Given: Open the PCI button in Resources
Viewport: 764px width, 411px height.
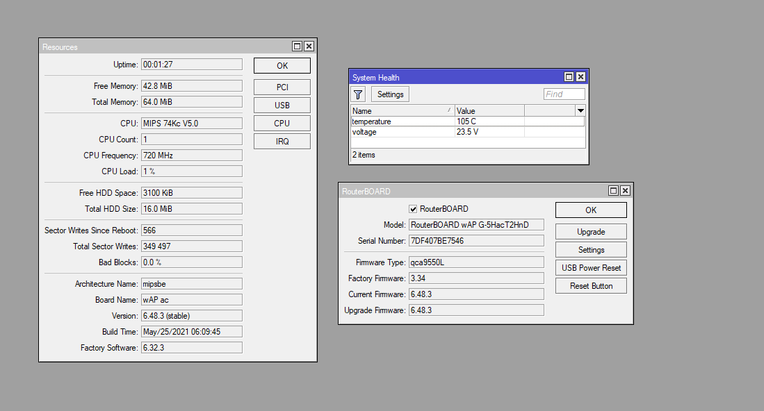Looking at the screenshot, I should coord(282,87).
